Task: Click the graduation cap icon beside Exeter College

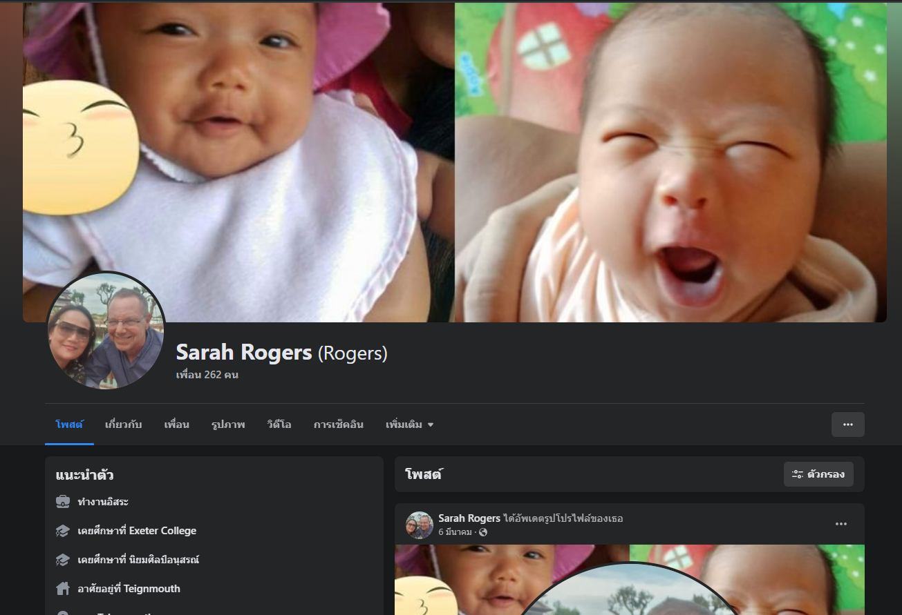Action: coord(63,531)
